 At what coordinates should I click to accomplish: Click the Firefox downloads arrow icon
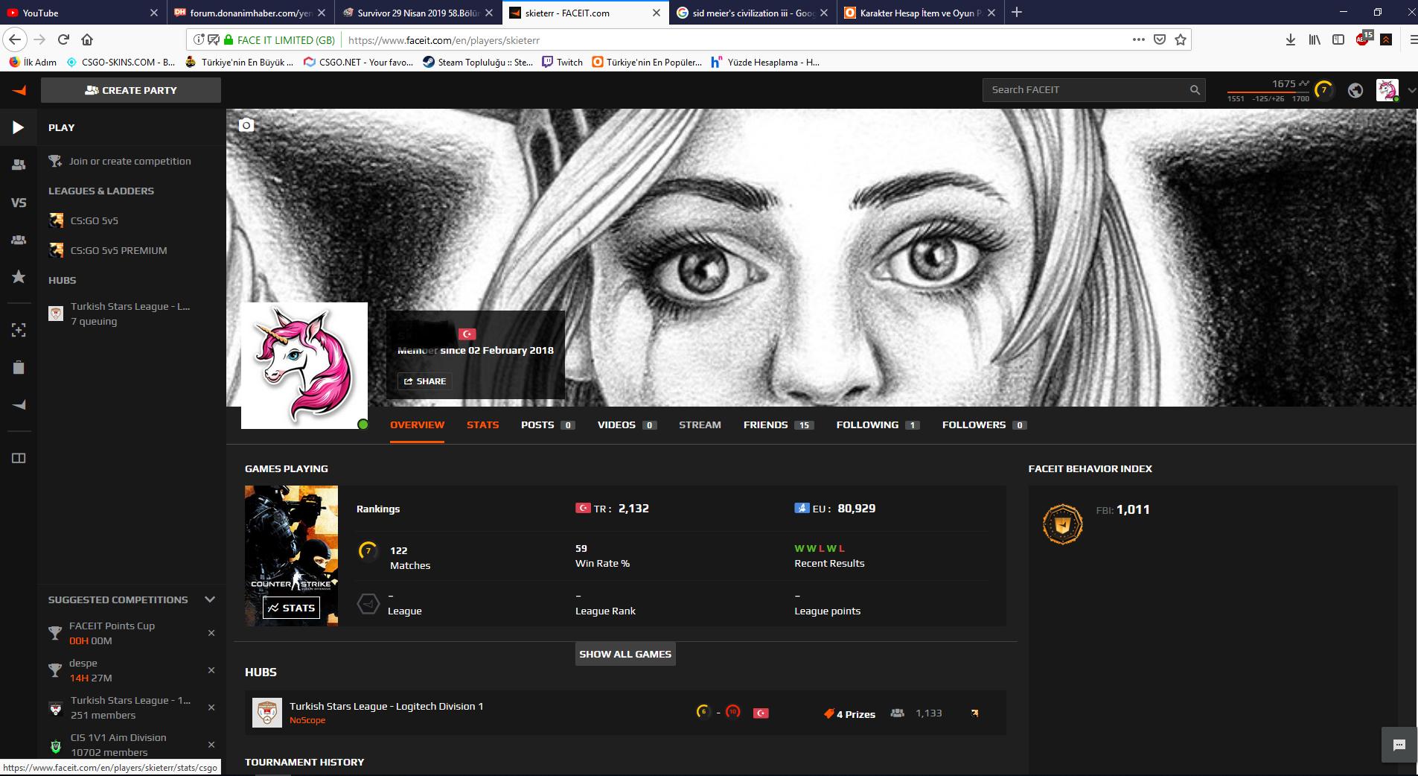[1291, 39]
